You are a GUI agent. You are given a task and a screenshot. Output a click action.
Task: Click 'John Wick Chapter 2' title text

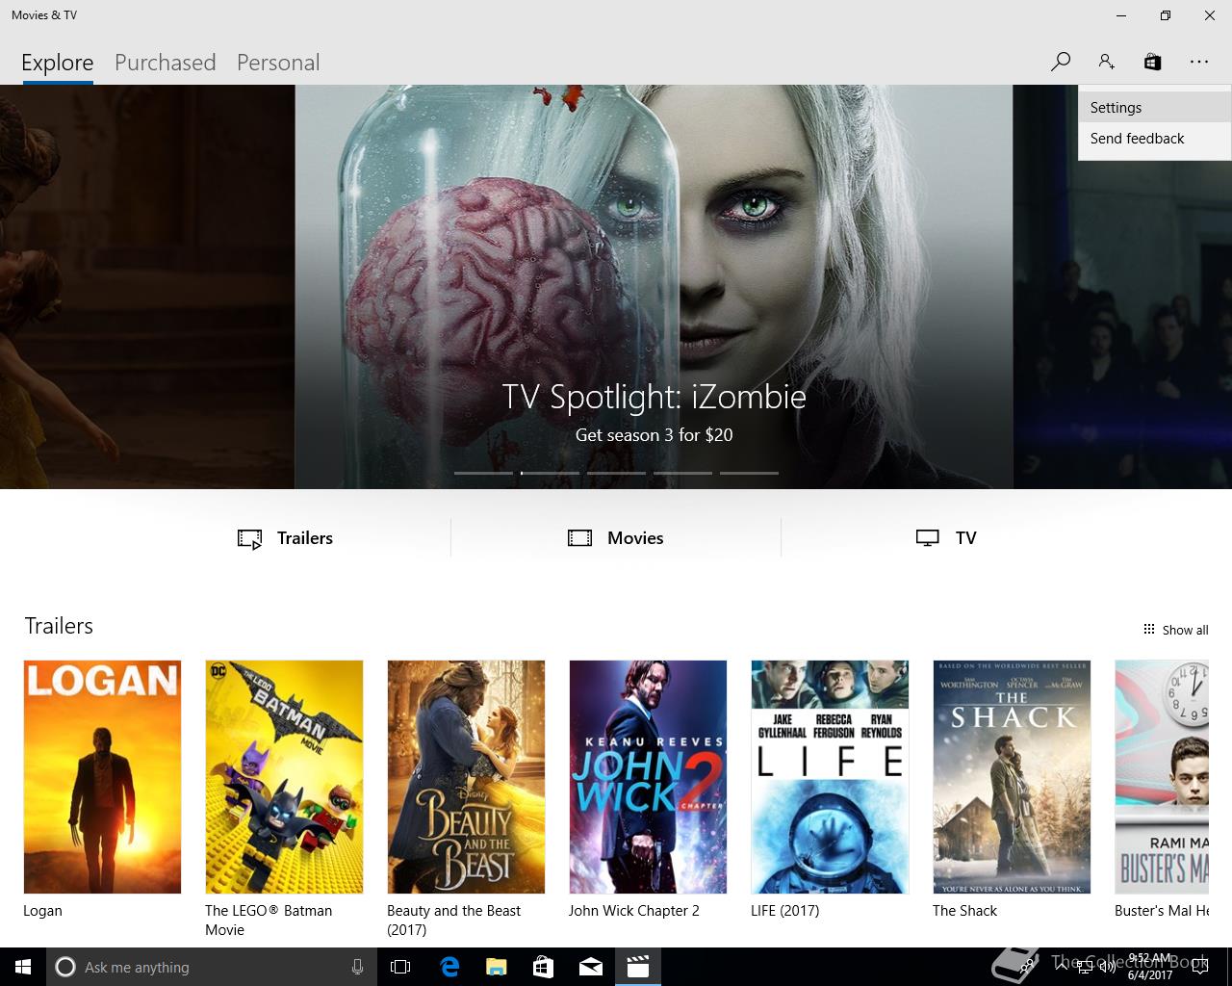coord(633,911)
